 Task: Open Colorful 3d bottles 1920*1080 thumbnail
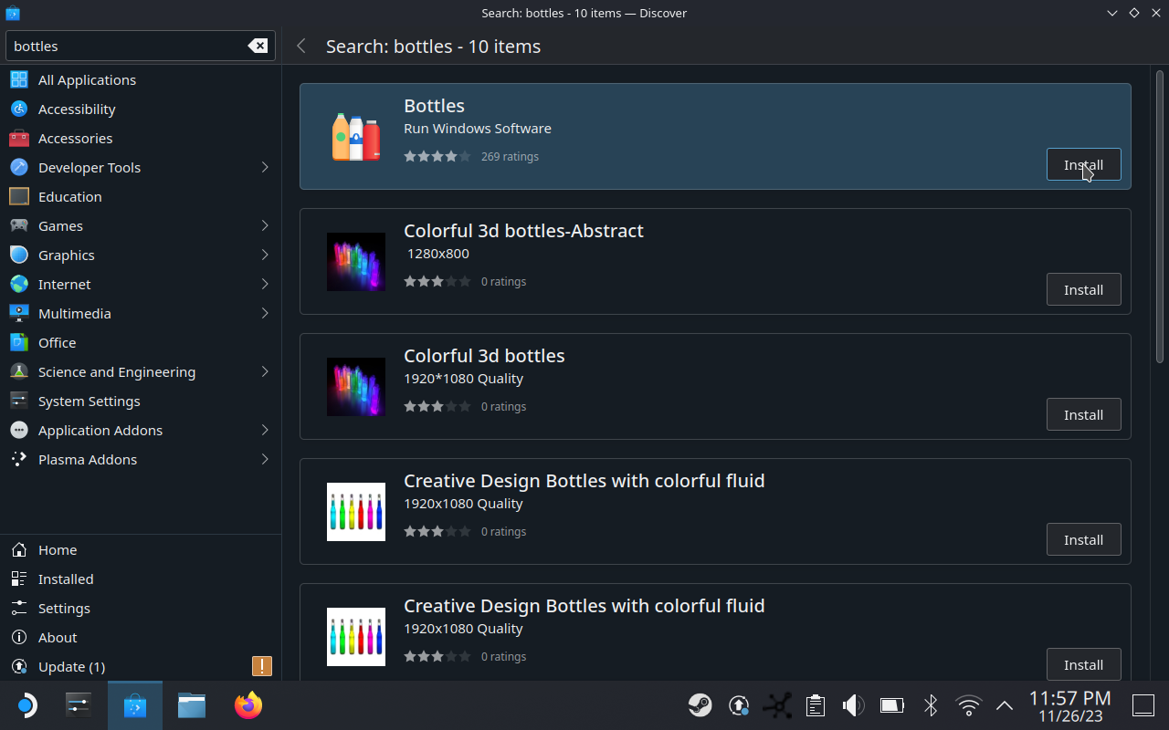(356, 387)
